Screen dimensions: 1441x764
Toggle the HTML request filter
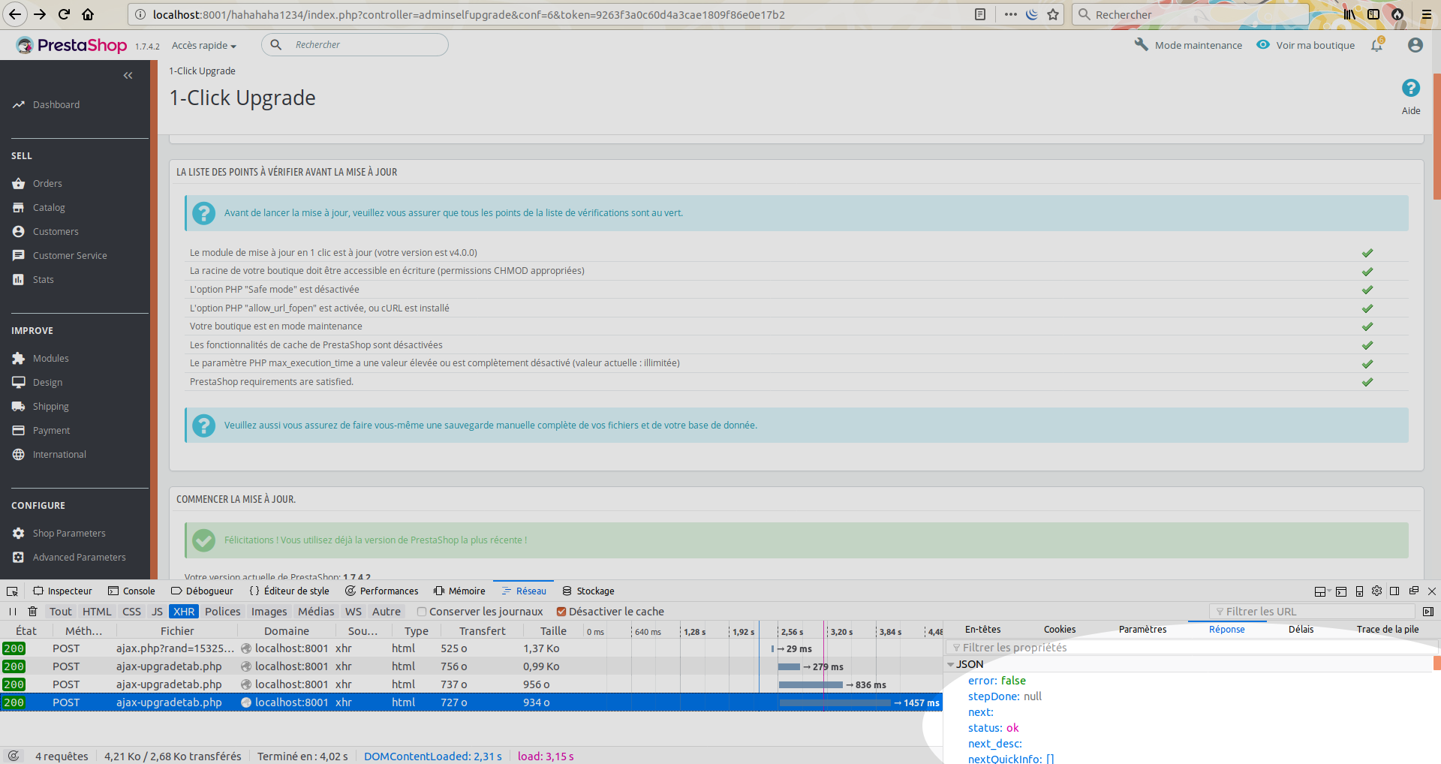click(97, 612)
